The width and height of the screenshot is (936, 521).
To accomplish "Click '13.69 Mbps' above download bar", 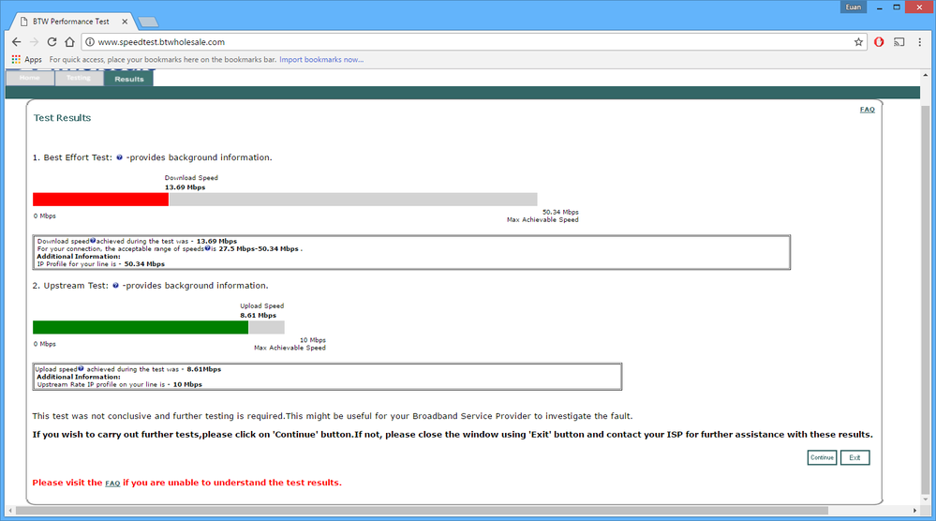I will (186, 187).
